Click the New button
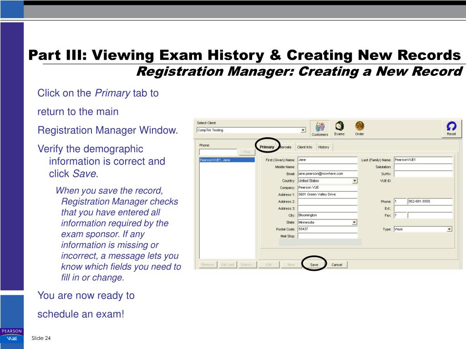The width and height of the screenshot is (466, 349). tap(291, 265)
